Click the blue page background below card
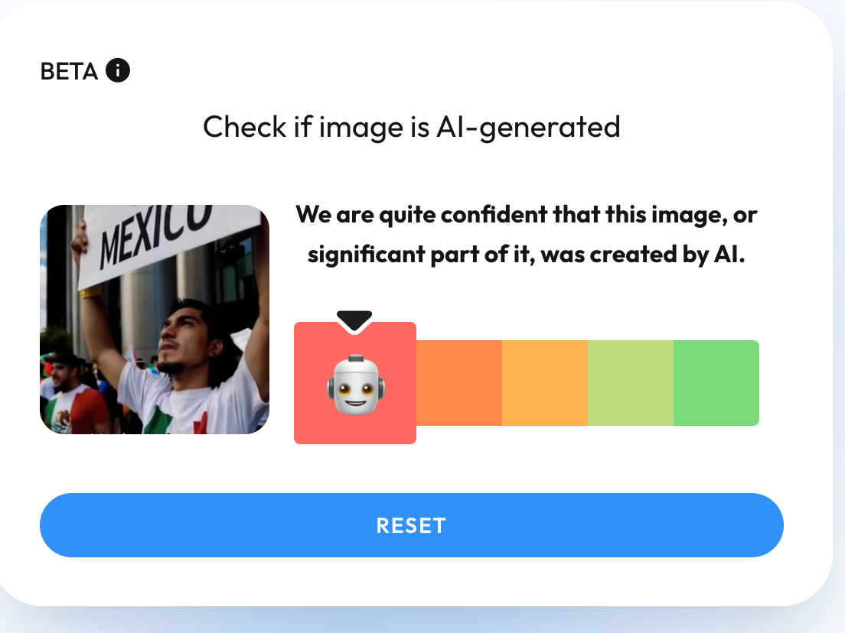845x633 pixels. [422, 620]
